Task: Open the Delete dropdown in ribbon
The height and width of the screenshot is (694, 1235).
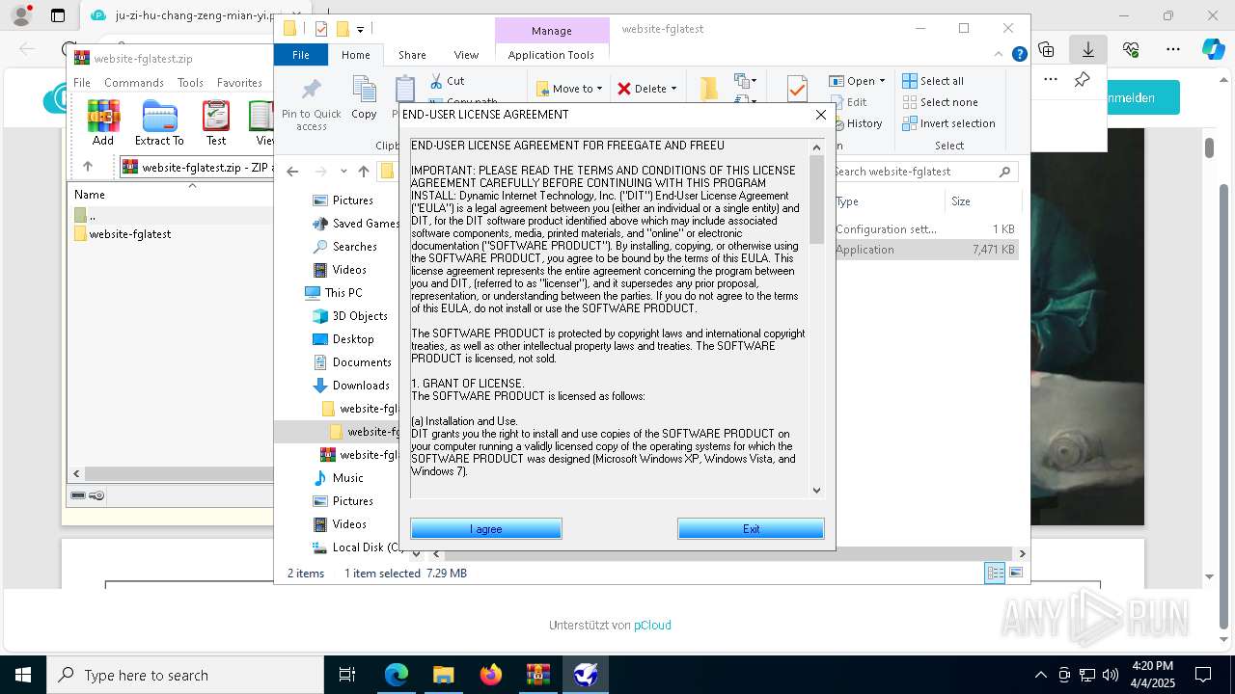Action: [x=647, y=89]
